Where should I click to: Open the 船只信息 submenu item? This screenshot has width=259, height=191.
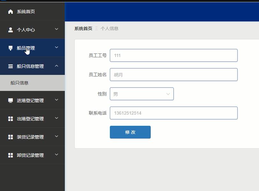tap(32, 83)
